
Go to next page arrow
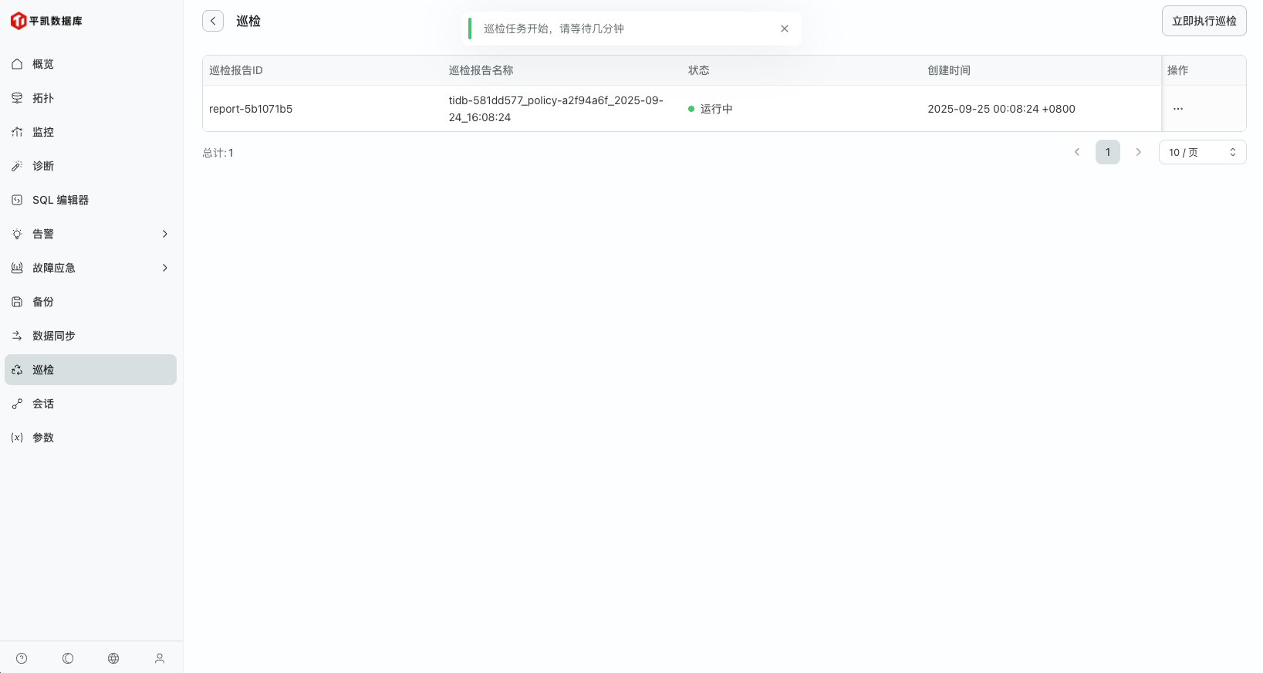[1138, 152]
